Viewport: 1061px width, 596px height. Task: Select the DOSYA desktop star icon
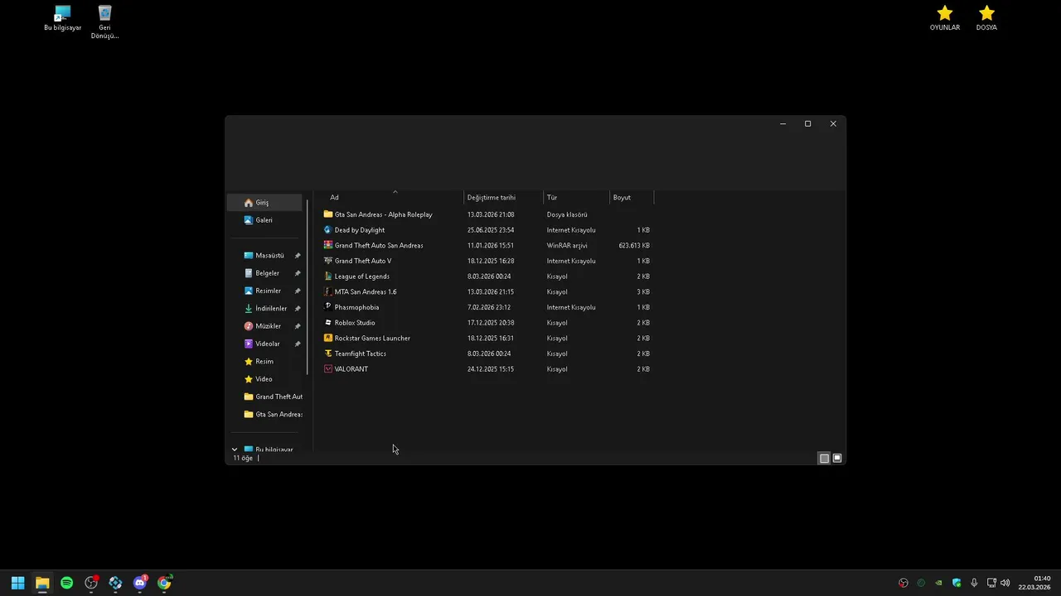click(x=986, y=18)
